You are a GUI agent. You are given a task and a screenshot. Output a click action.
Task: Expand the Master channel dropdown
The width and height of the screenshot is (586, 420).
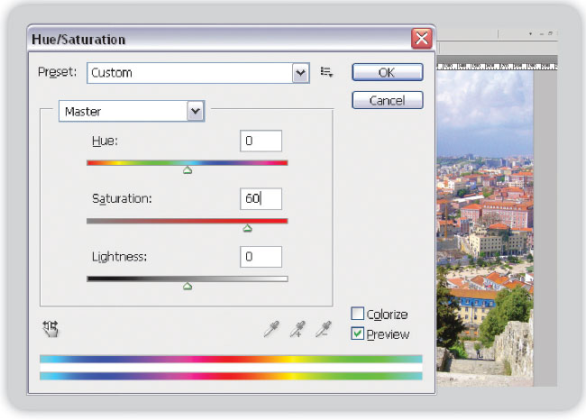(195, 111)
